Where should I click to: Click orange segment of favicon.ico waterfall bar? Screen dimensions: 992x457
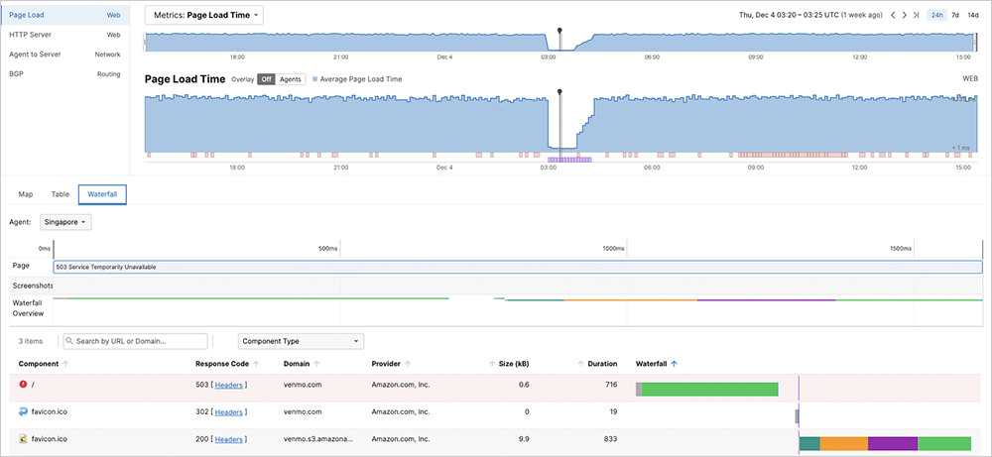coord(844,443)
